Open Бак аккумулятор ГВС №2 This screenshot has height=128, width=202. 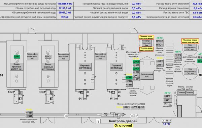(x=190, y=71)
